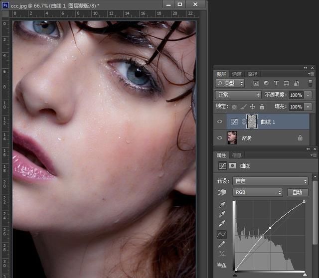Screen dimensions: 319x278
Task: Click the on-image adjustment hand tool
Action: coord(222,192)
